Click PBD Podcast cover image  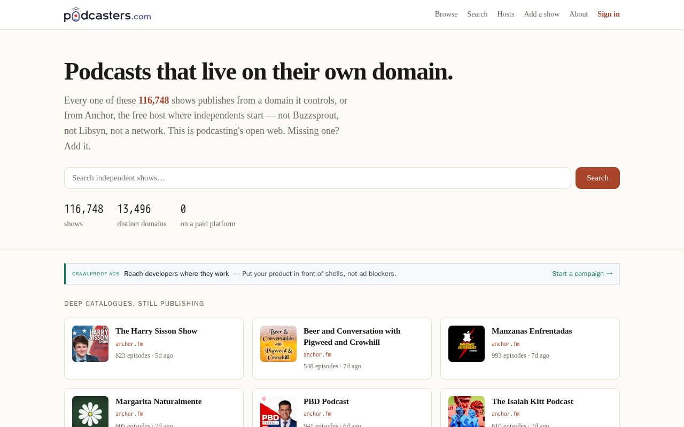pos(278,412)
